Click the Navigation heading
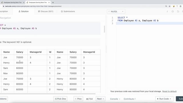The height and width of the screenshot is (103, 183). pyautogui.click(x=5, y=18)
